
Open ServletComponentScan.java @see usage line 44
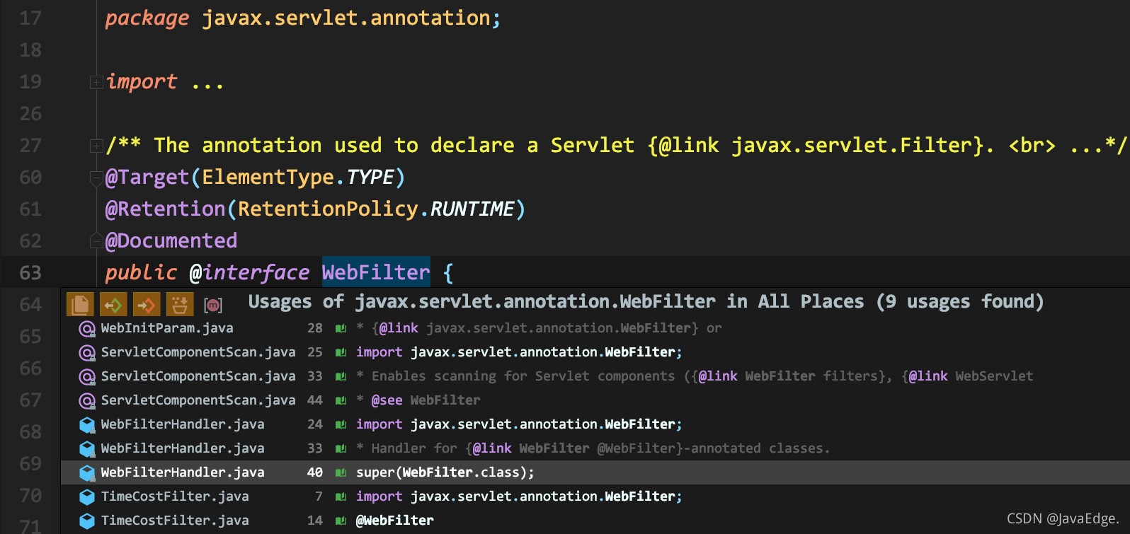point(595,400)
